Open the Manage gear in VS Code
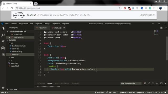Screen dimensions: 168x94 pos(3,88)
